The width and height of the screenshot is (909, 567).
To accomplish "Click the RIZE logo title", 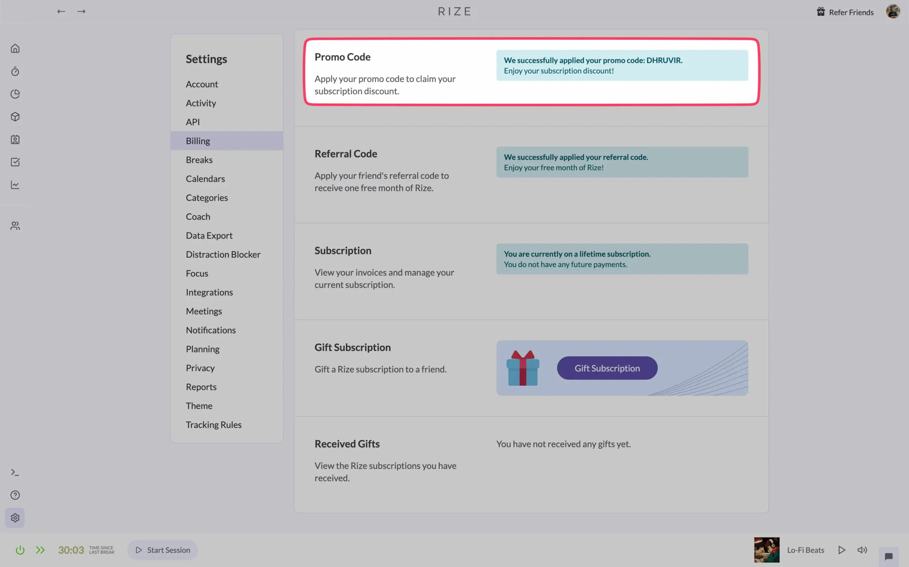I will tap(454, 12).
